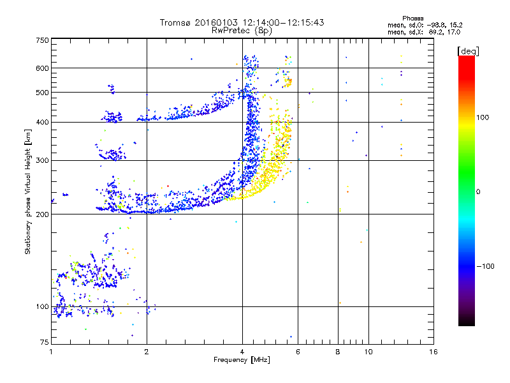Click the colorbar tick label '-100'
Viewport: 510px width, 383px height.
coord(485,266)
